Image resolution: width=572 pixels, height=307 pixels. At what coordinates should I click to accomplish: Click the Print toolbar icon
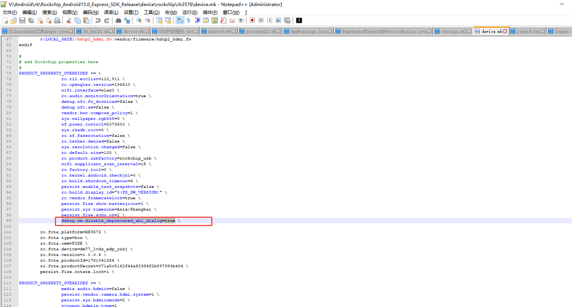pyautogui.click(x=57, y=20)
